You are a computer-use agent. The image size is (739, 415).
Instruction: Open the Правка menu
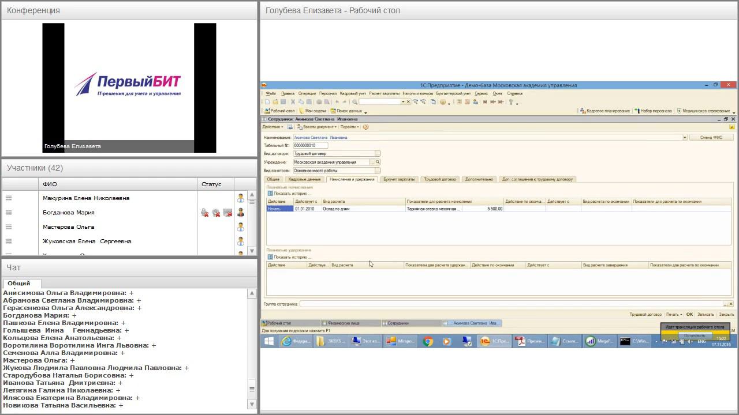(288, 93)
